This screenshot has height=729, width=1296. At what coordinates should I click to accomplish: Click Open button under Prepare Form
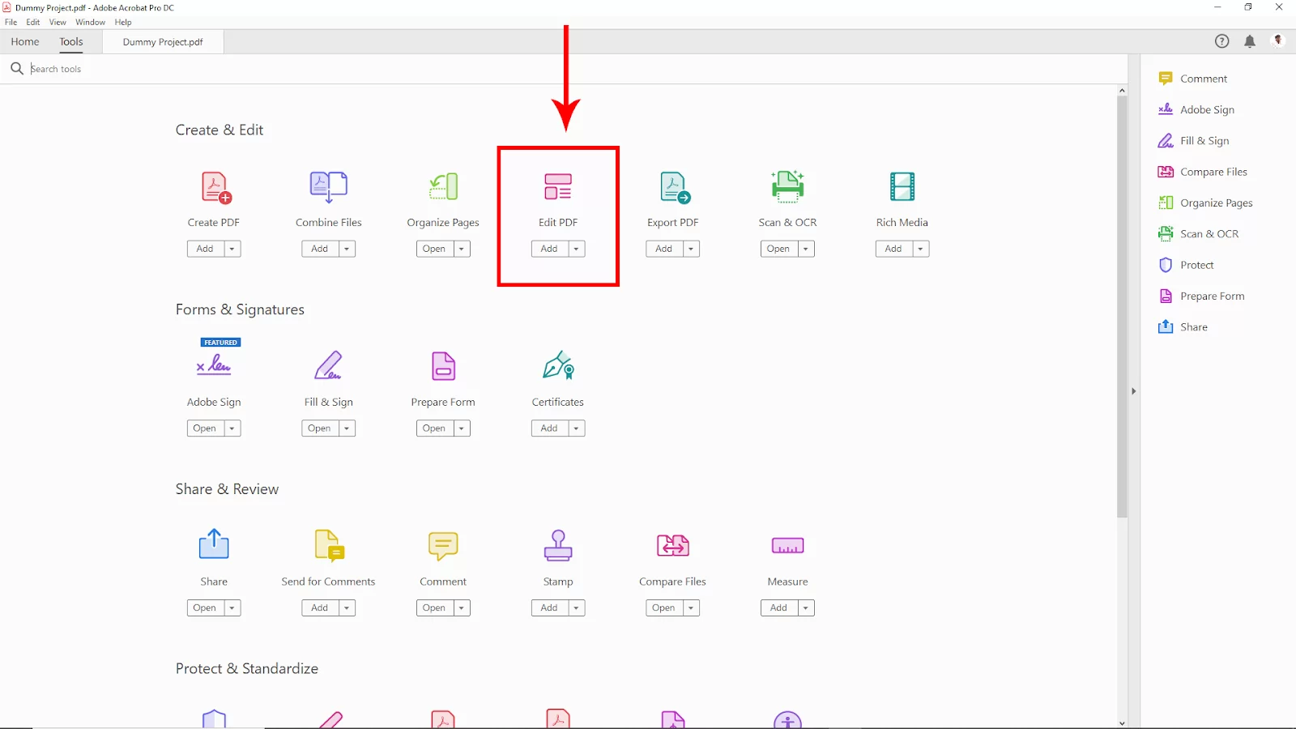click(434, 428)
